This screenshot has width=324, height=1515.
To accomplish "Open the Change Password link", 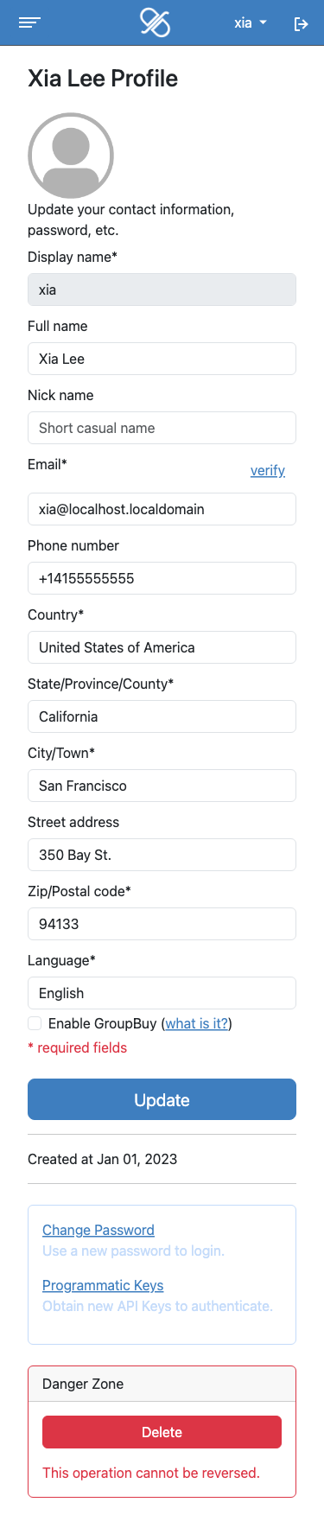I will pyautogui.click(x=98, y=1230).
